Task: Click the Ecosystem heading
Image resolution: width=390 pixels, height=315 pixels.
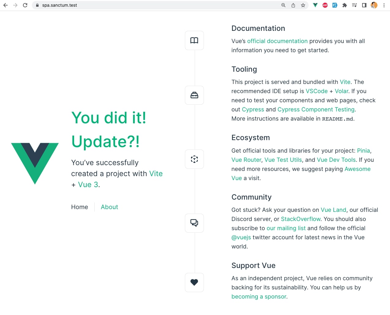Action: (251, 138)
